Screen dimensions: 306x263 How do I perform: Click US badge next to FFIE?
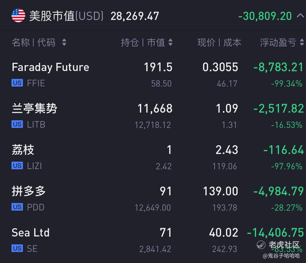click(17, 83)
